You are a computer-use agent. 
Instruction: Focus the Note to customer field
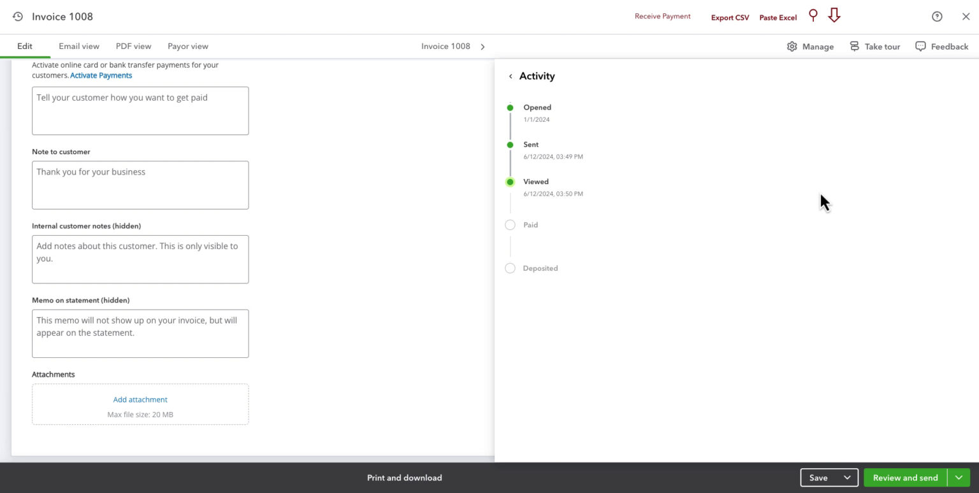[x=140, y=185]
